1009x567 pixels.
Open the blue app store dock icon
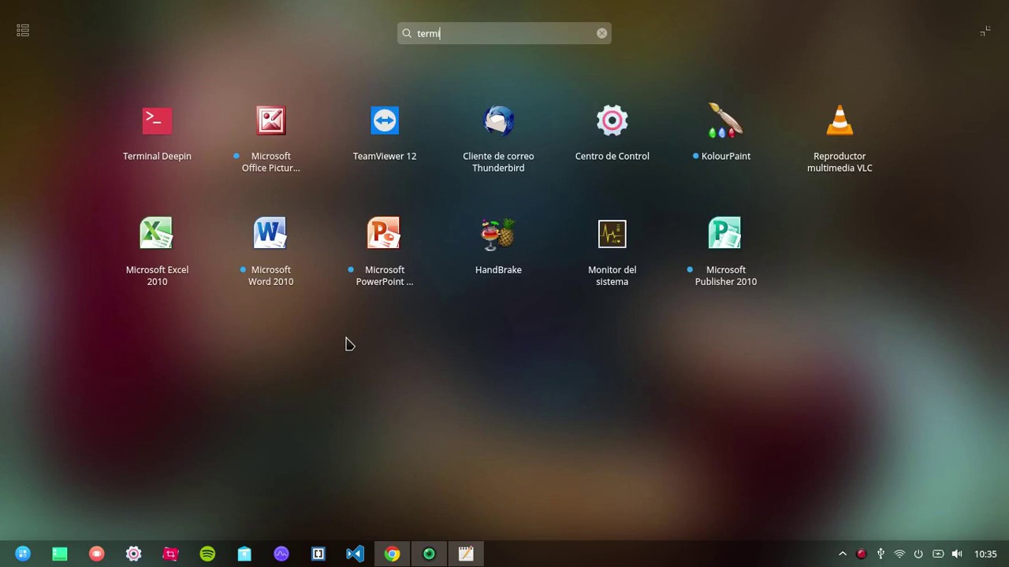pos(244,554)
